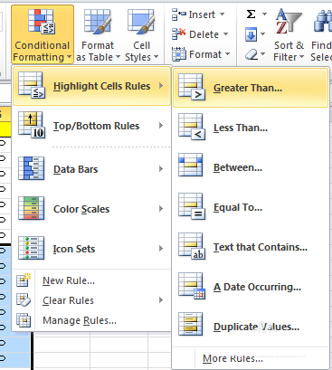Click the Clear eraser icon

[x=251, y=54]
